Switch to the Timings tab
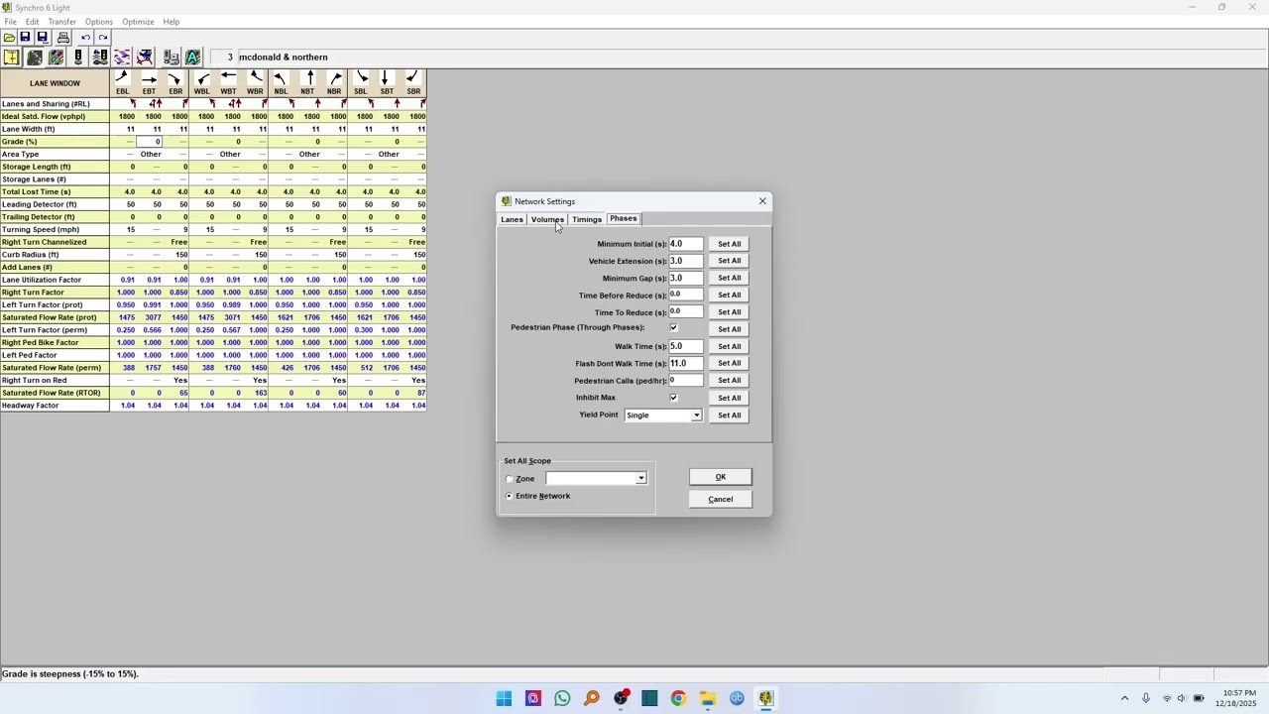 pos(587,219)
